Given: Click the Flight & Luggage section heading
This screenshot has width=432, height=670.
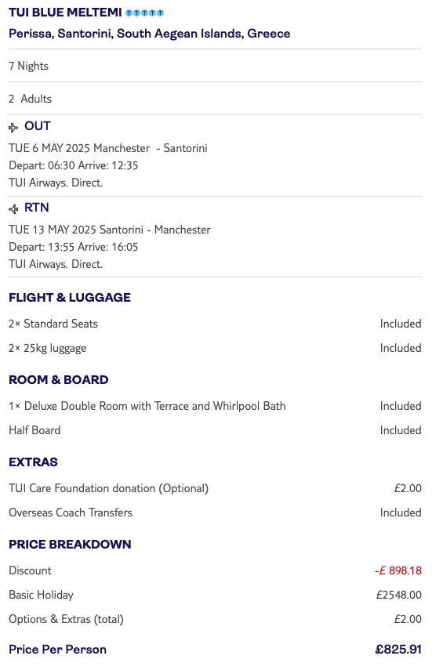Looking at the screenshot, I should pyautogui.click(x=70, y=298).
